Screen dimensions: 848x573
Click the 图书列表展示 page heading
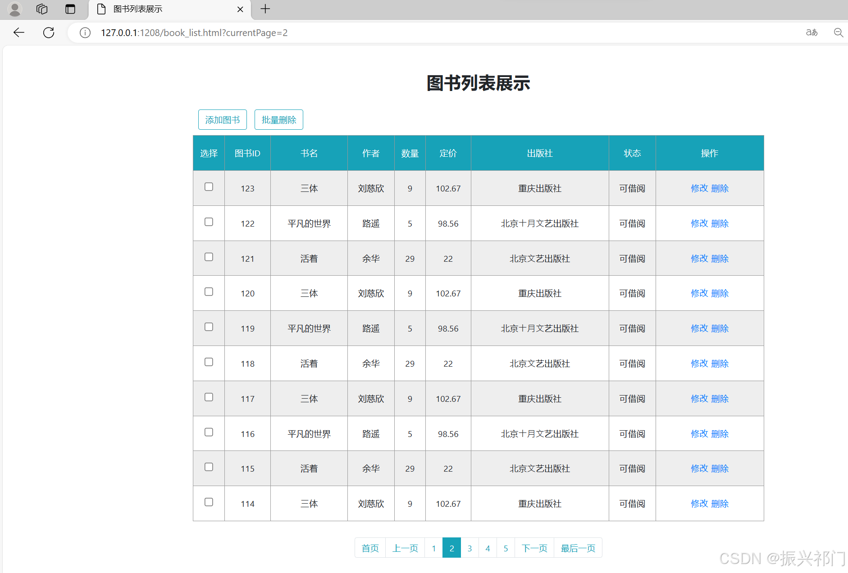tap(479, 83)
